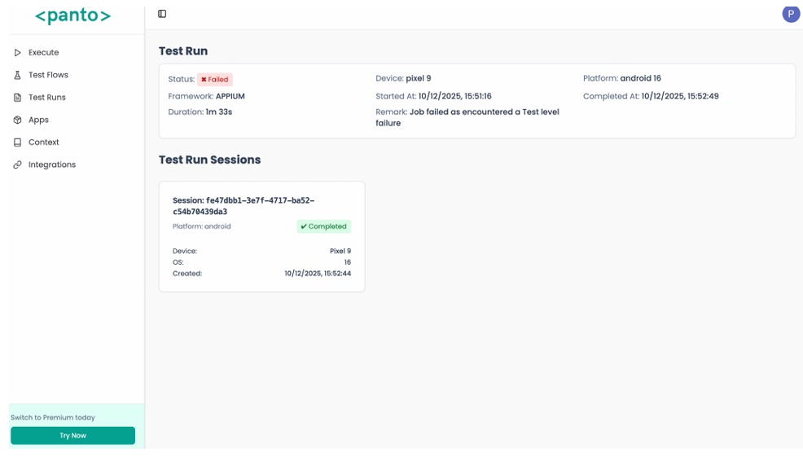
Task: Open Integrations from the sidebar
Action: point(52,164)
